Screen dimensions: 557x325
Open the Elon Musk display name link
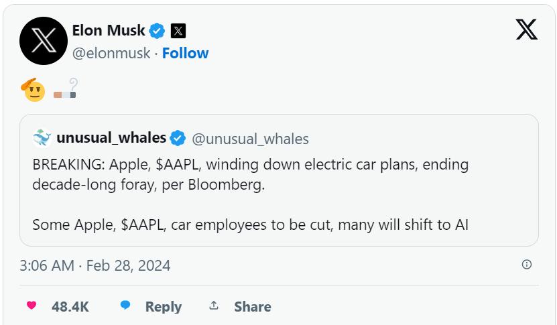tap(109, 31)
